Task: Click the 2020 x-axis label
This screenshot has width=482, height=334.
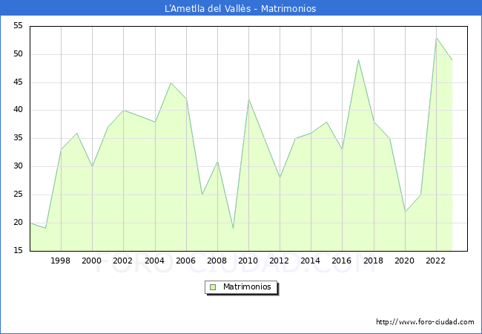Action: point(405,261)
